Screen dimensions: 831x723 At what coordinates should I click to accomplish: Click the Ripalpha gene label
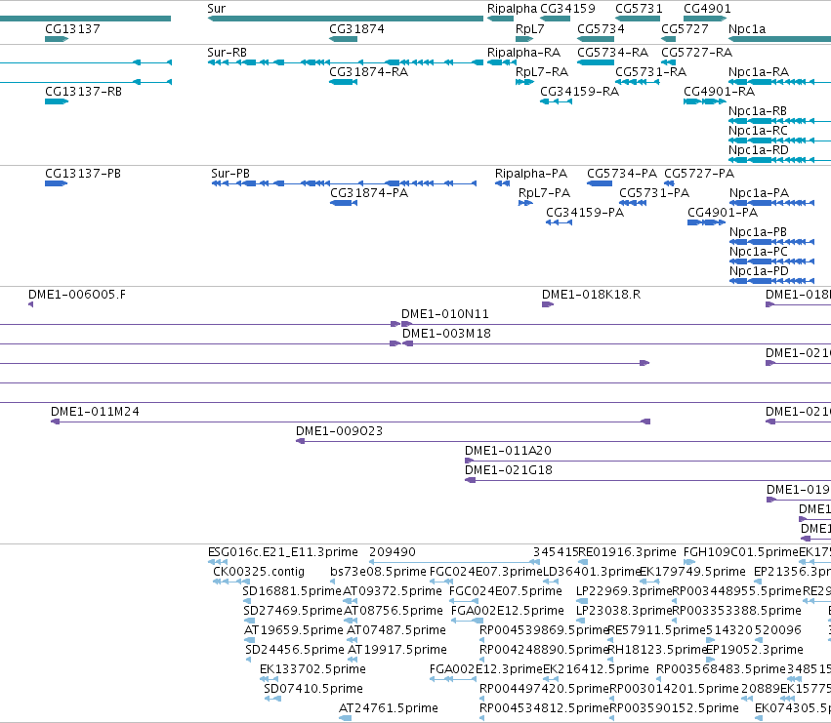click(512, 9)
